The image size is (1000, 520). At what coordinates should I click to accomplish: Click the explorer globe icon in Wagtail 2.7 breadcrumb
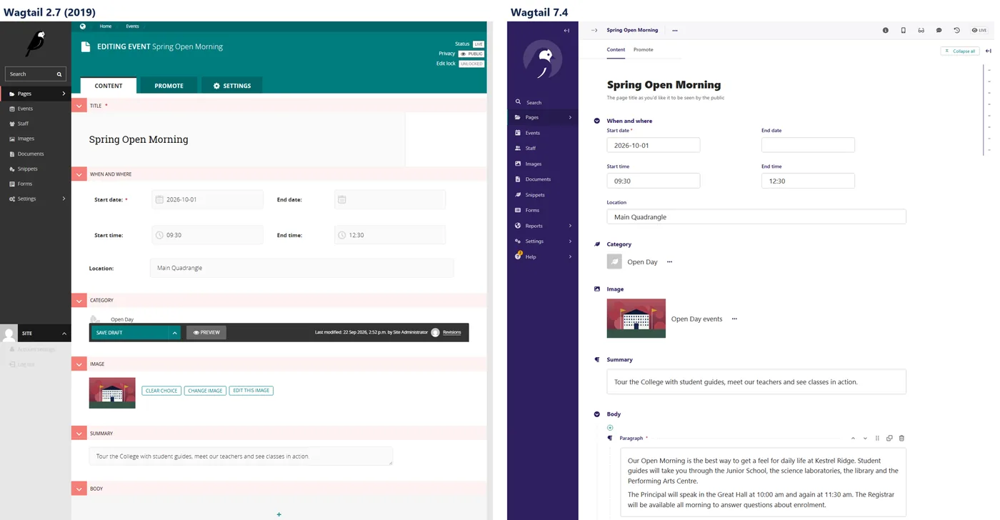pos(83,26)
